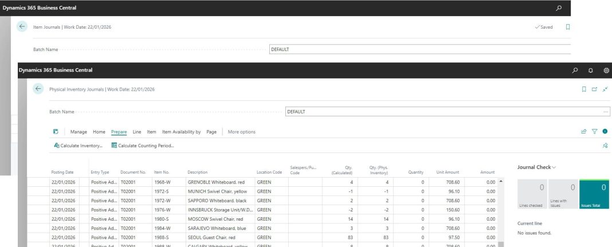Open notifications bell icon

pyautogui.click(x=591, y=70)
